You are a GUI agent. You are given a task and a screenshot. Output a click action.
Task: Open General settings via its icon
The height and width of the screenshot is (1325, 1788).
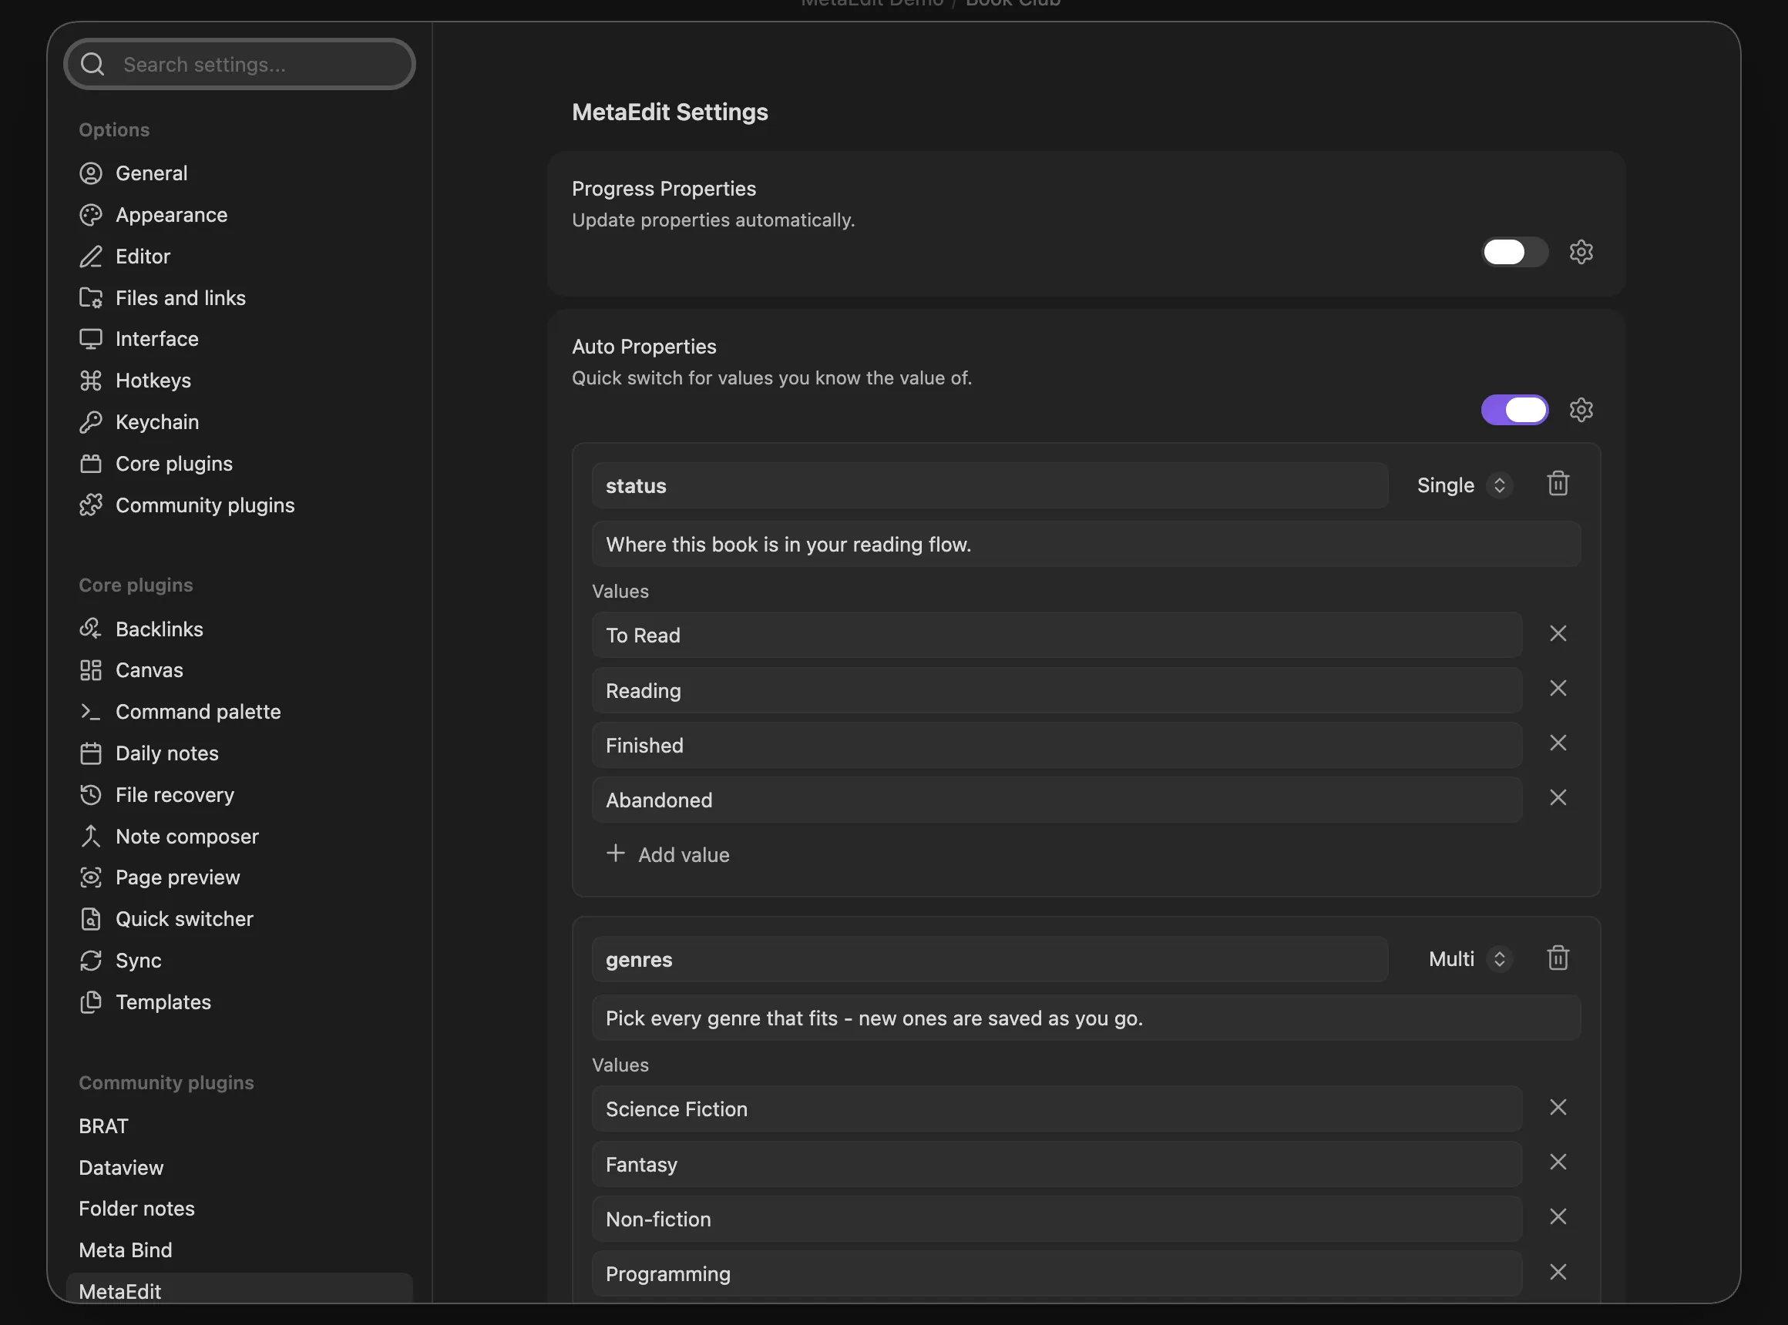click(x=91, y=173)
